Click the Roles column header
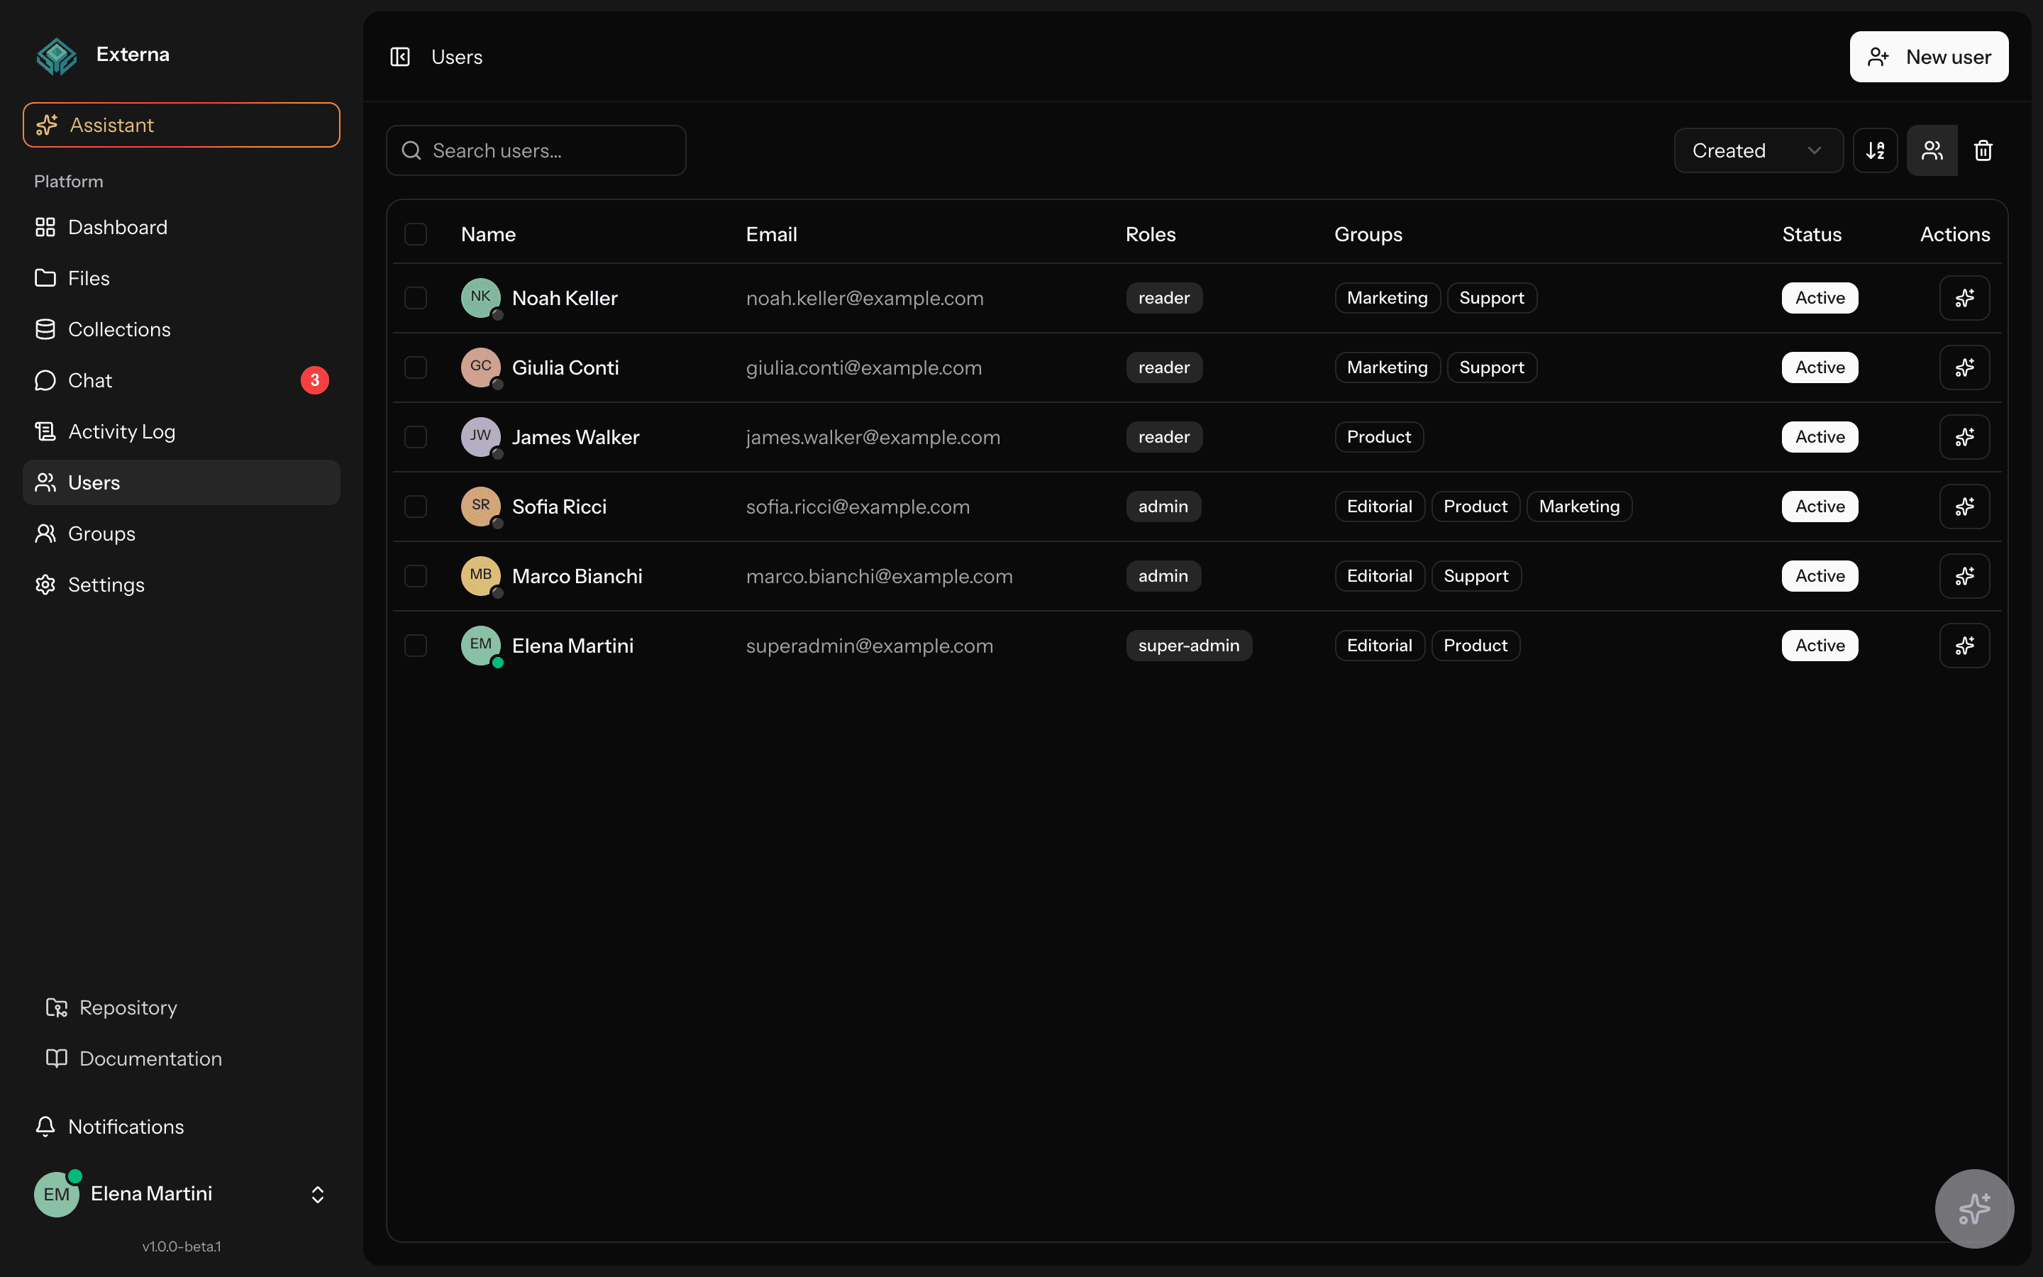The image size is (2043, 1277). [1150, 234]
